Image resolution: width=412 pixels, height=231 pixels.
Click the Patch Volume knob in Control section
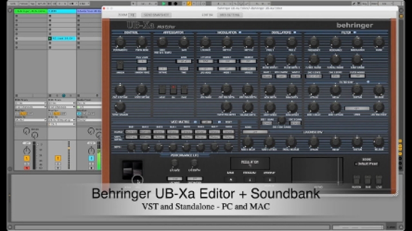(x=120, y=107)
